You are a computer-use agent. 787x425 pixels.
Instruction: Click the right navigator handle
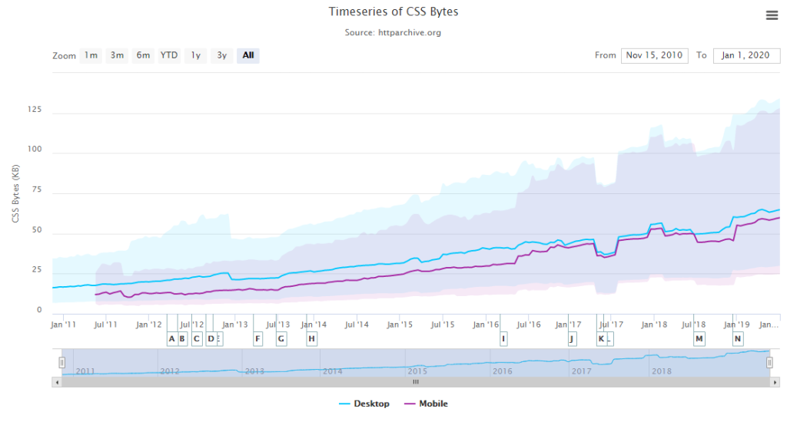pos(769,362)
